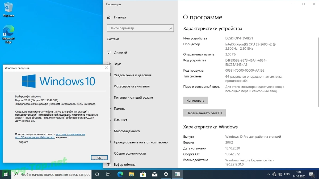The image size is (319, 179).
Task: Open Cortana from the taskbar
Action: pyautogui.click(x=97, y=174)
